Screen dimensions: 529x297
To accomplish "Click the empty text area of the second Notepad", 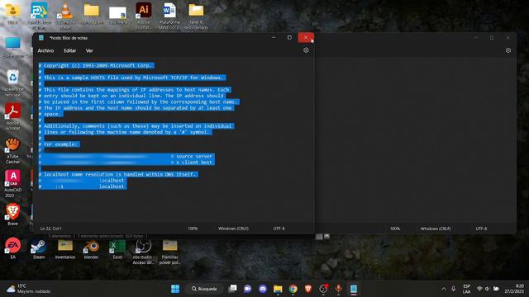I will click(415, 139).
